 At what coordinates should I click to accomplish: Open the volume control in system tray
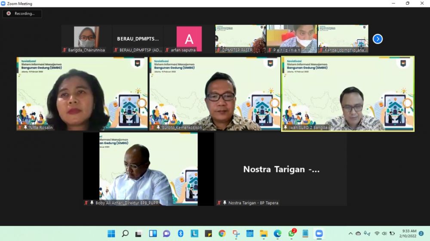coord(384,234)
